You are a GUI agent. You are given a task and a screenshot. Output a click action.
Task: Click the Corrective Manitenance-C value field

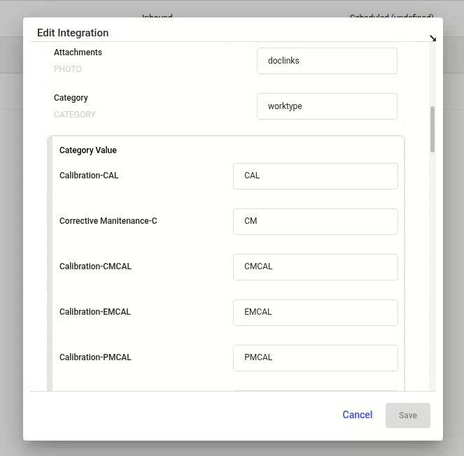pyautogui.click(x=316, y=222)
